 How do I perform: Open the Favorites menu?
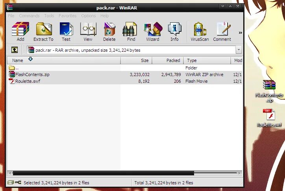67,16
